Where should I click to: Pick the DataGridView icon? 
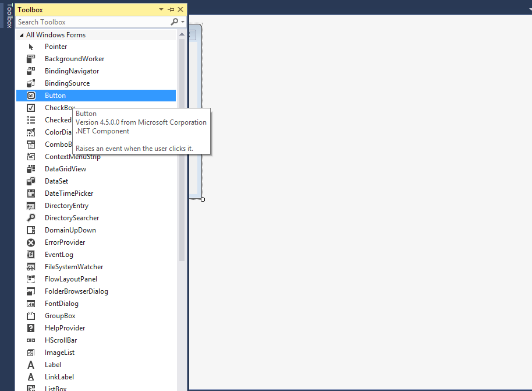point(31,169)
